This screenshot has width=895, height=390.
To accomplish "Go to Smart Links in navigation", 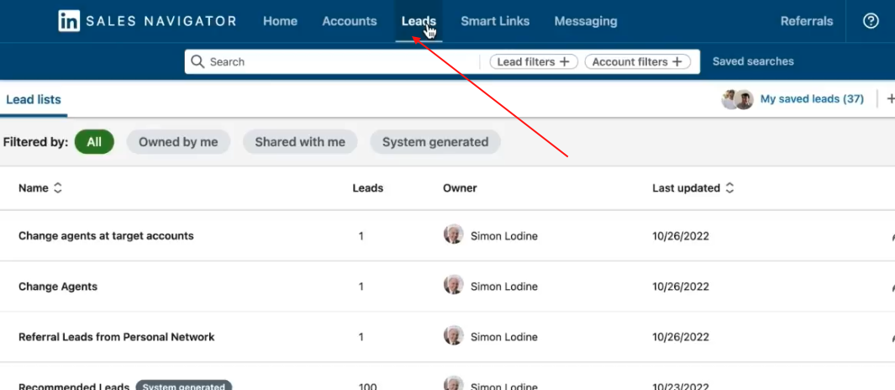I will pos(495,21).
